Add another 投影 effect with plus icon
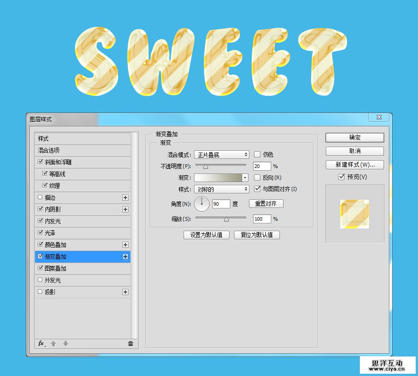Screen dimensions: 418x376 (125, 292)
